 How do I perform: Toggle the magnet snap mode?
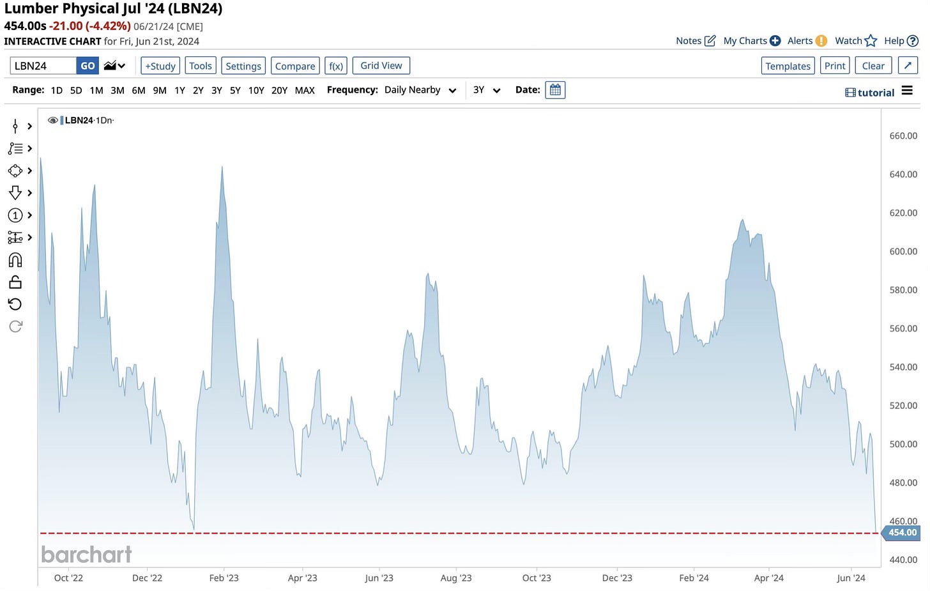pos(15,260)
